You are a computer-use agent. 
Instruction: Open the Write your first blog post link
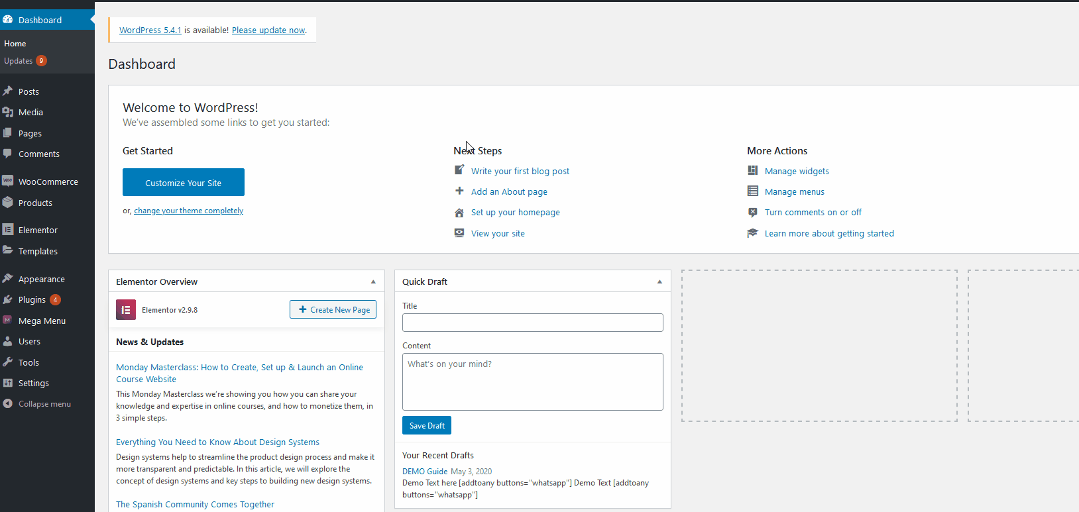pos(520,171)
